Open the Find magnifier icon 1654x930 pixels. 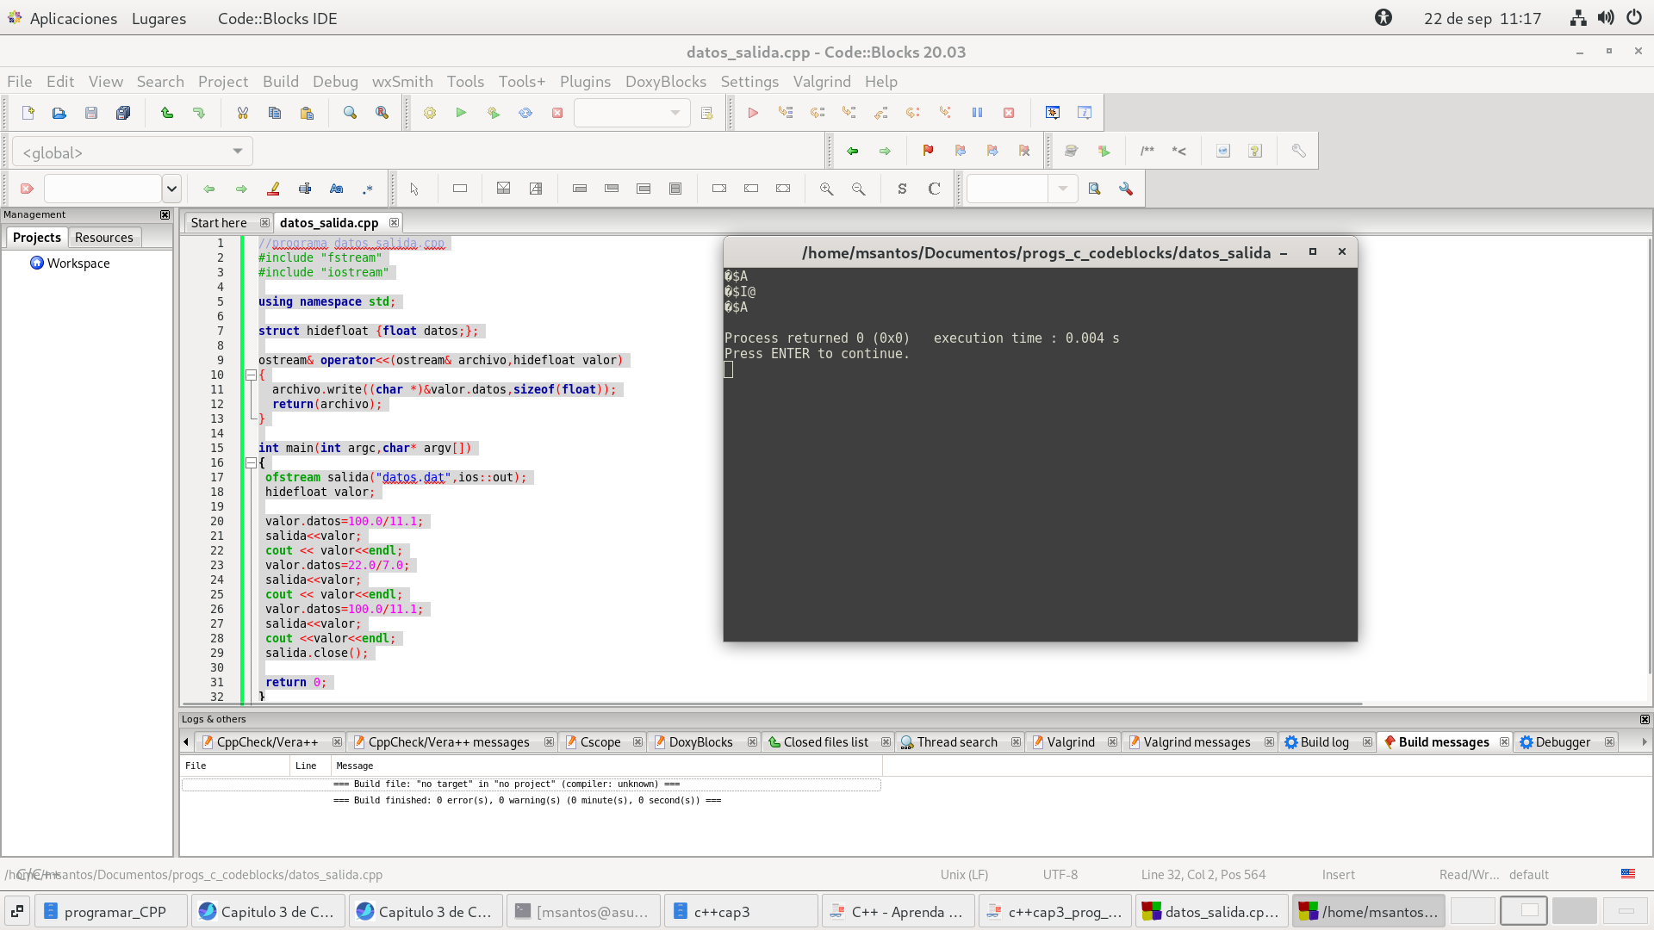[x=350, y=113]
